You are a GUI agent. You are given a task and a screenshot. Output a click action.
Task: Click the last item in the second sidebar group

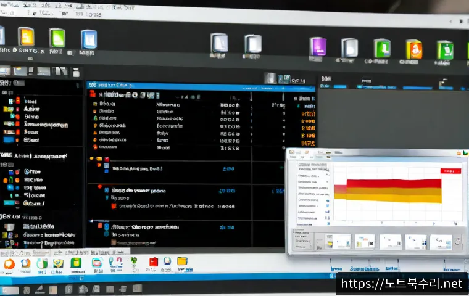[x=24, y=203]
